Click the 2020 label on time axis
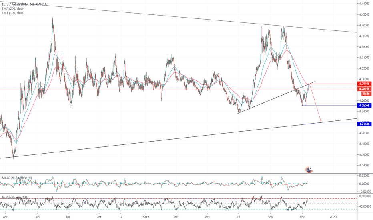This screenshot has height=220, width=373. pyautogui.click(x=333, y=217)
